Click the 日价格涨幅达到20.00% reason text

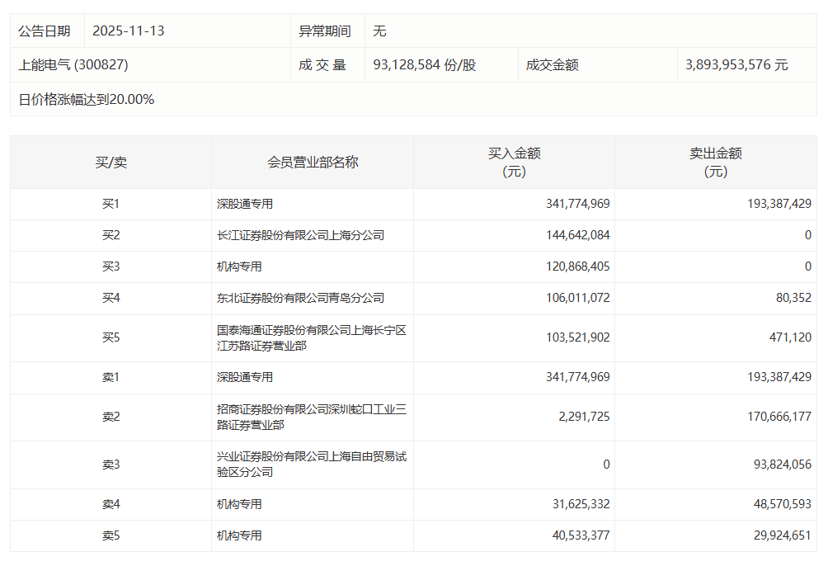pos(87,99)
